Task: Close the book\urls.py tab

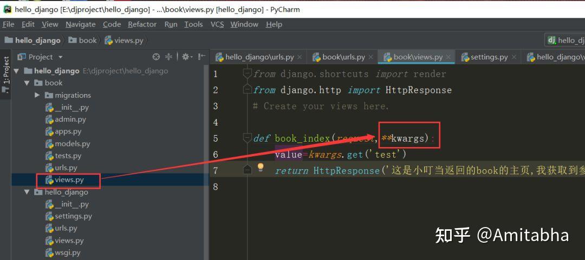Action: [x=370, y=57]
